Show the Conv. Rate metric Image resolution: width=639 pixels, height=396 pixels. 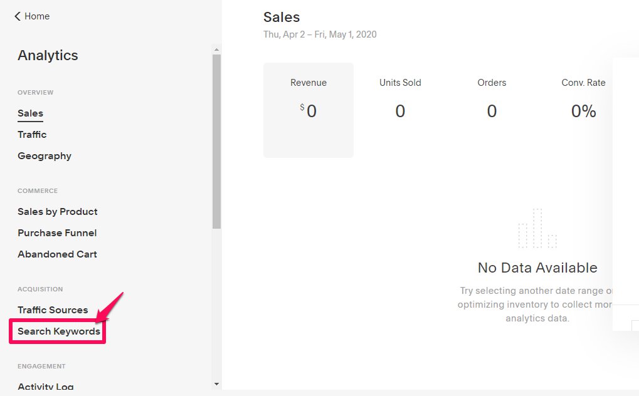[x=583, y=102]
